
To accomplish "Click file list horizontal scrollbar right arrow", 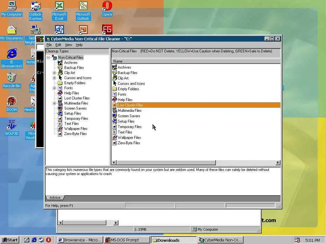I will pos(278,163).
